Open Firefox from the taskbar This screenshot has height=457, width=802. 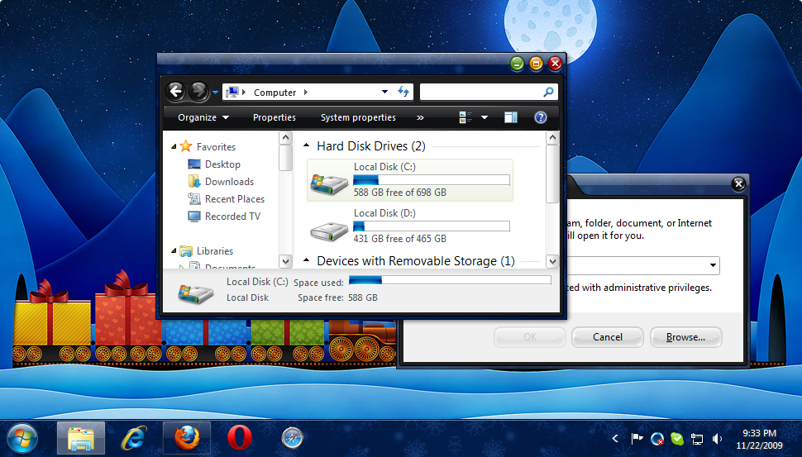pos(187,437)
